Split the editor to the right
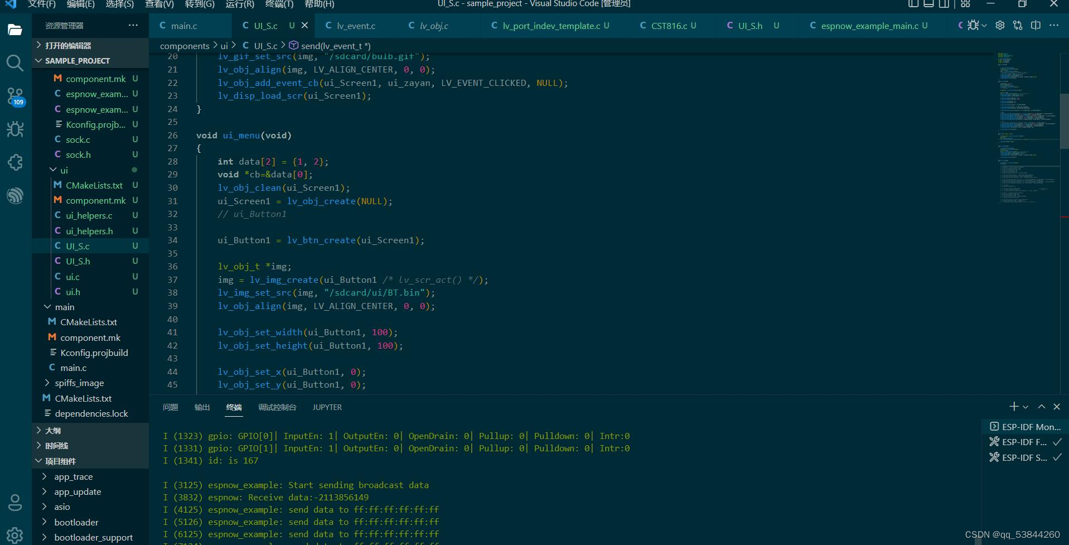The image size is (1069, 545). point(1036,25)
